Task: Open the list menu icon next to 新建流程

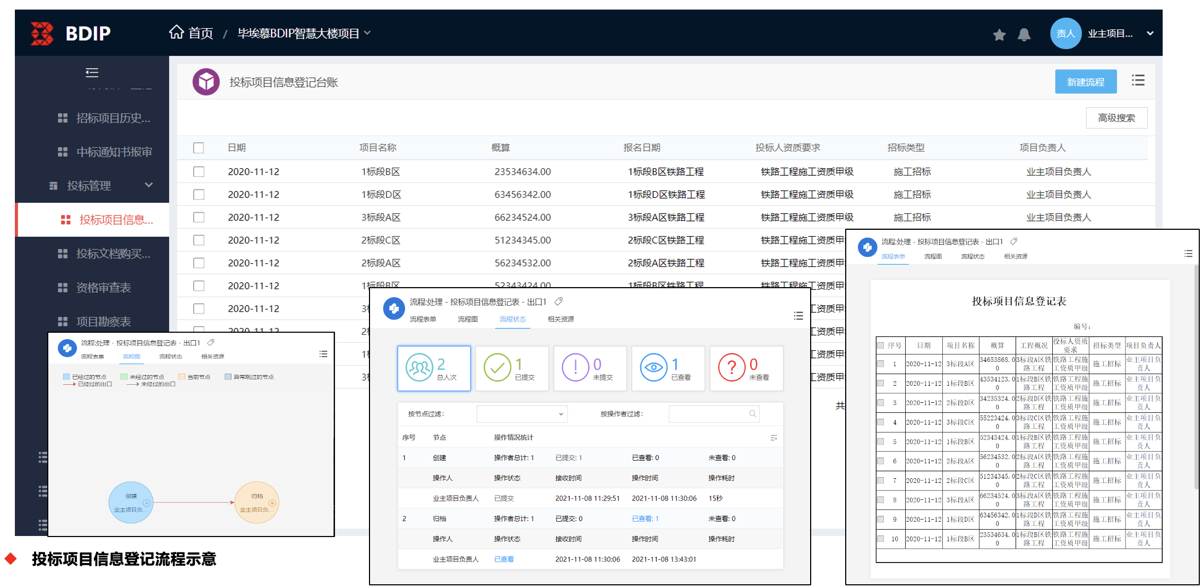Action: tap(1138, 81)
